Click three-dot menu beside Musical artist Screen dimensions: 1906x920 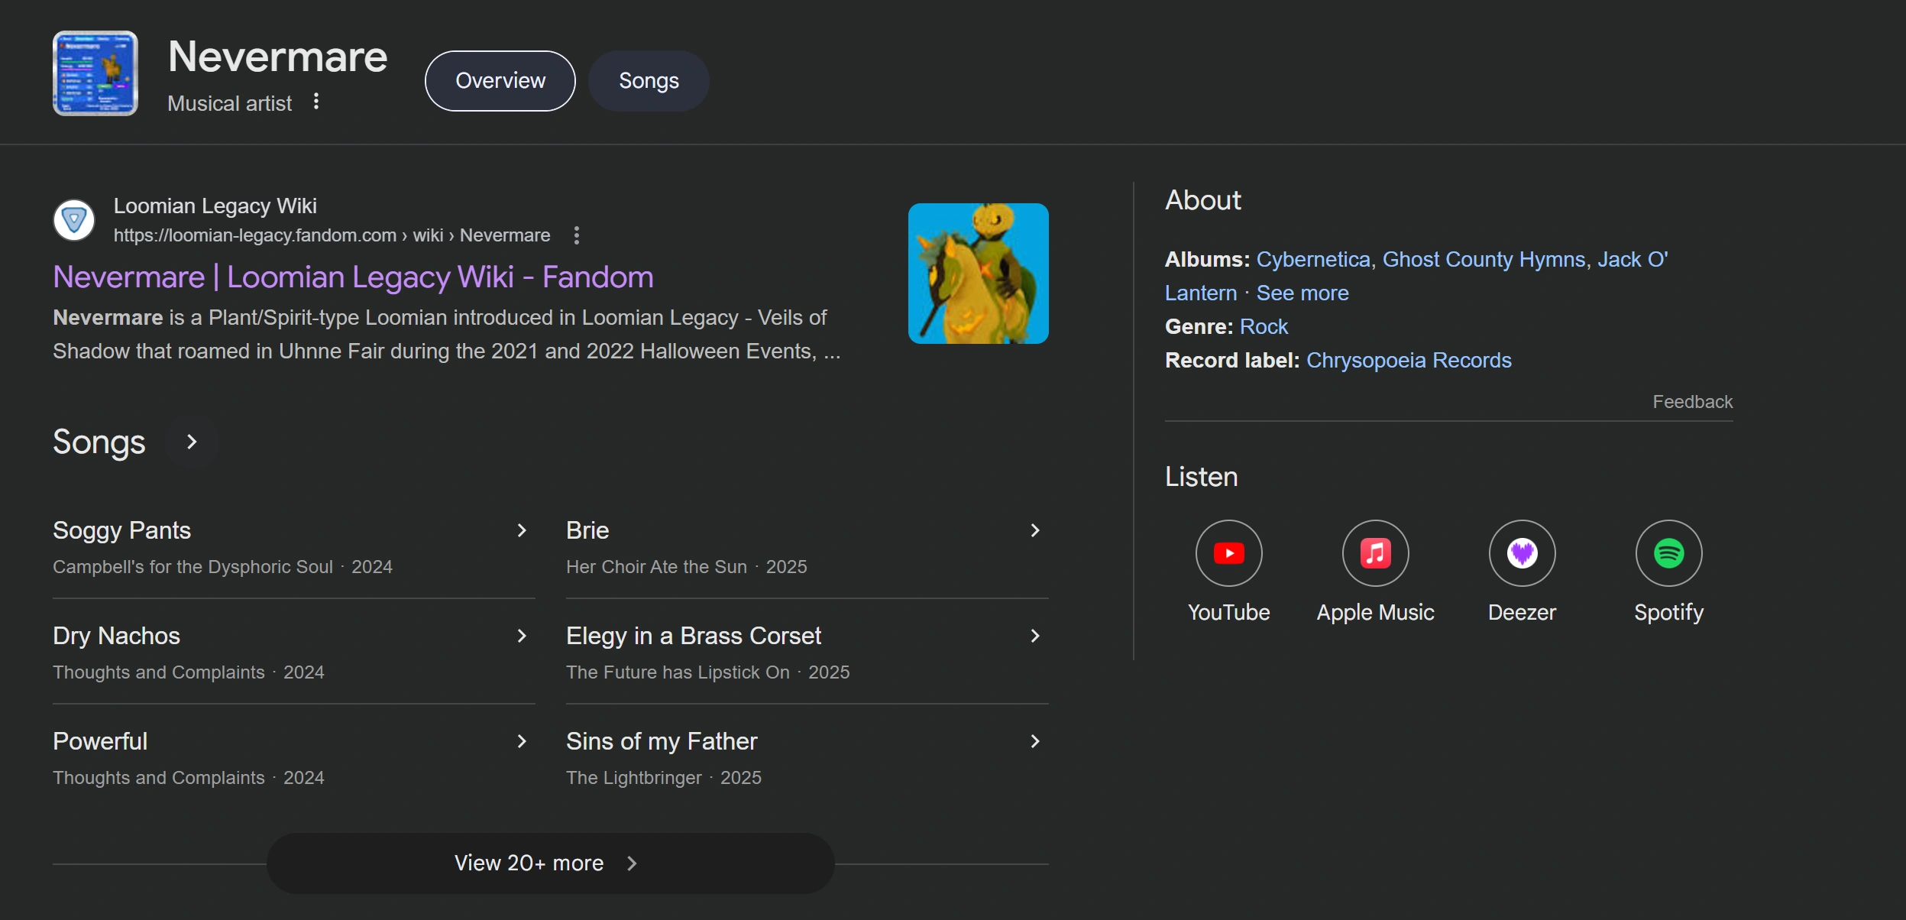[316, 102]
